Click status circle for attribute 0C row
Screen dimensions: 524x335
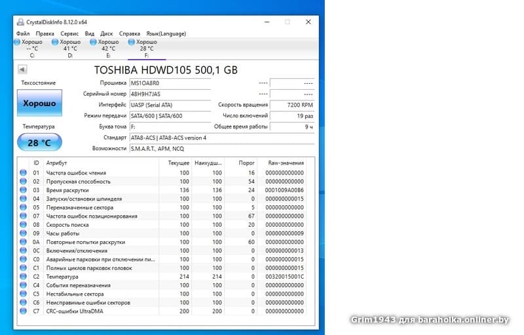point(23,250)
